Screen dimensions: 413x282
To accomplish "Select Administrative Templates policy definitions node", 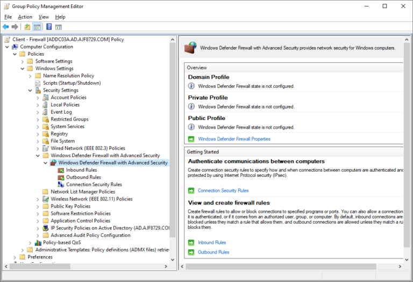I will tap(102, 250).
